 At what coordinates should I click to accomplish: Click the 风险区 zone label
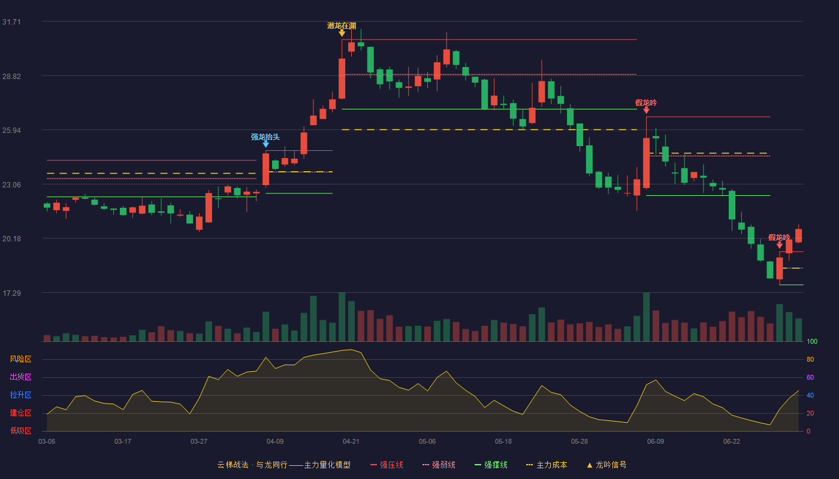coord(20,359)
